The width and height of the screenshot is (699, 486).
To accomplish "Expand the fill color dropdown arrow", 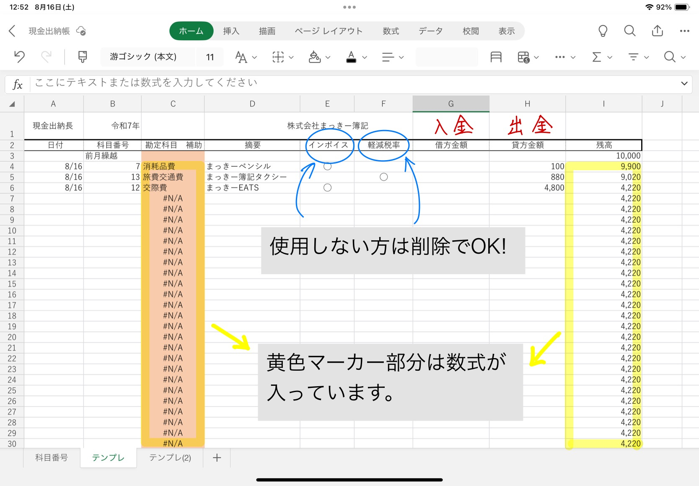I will click(x=328, y=57).
